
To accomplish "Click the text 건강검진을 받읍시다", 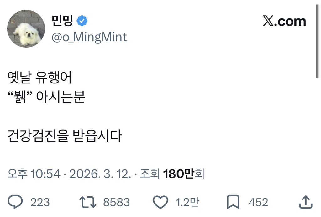I will [64, 136].
